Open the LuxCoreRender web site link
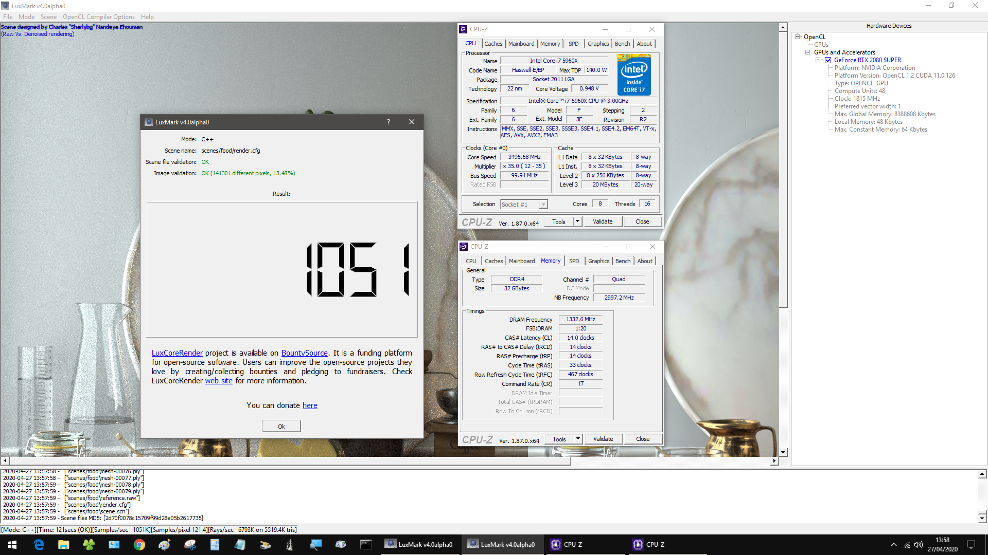The height and width of the screenshot is (555, 988). tap(219, 381)
